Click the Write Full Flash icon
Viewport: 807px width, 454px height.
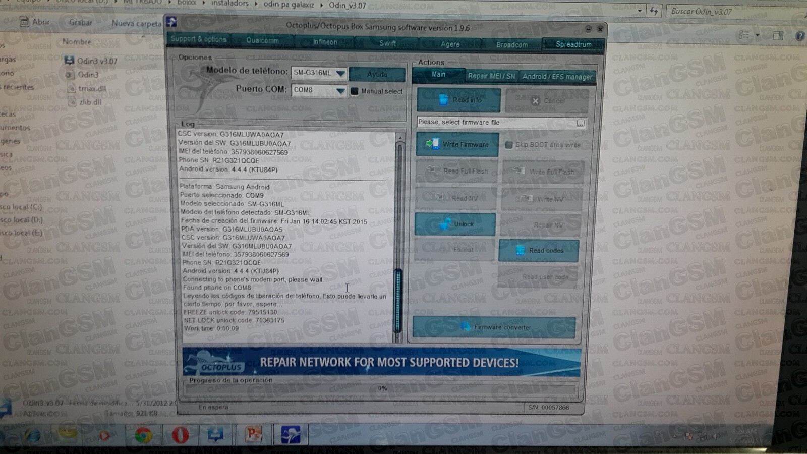coord(518,171)
